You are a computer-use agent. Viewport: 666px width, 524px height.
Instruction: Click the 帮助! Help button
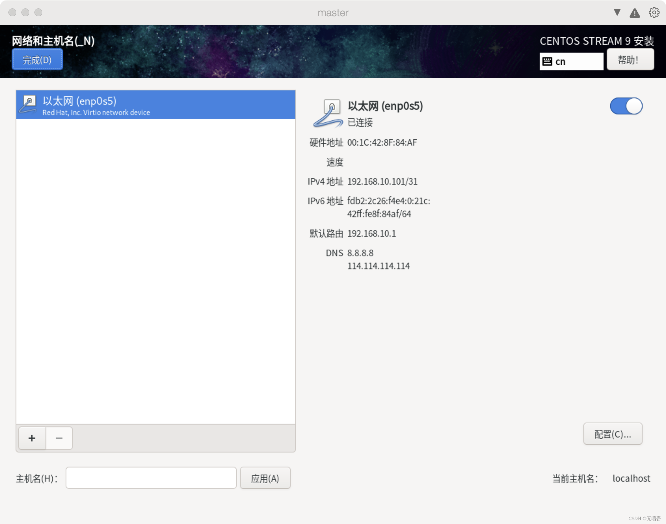tap(630, 60)
